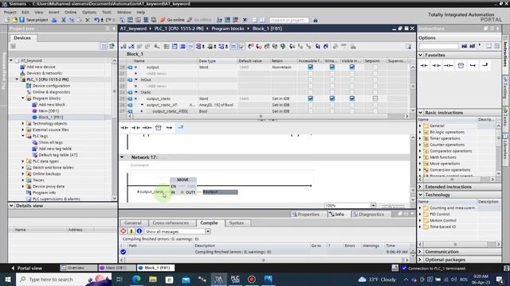Insert normally closed contact from LAD bar
The width and height of the screenshot is (510, 286).
tap(136, 128)
